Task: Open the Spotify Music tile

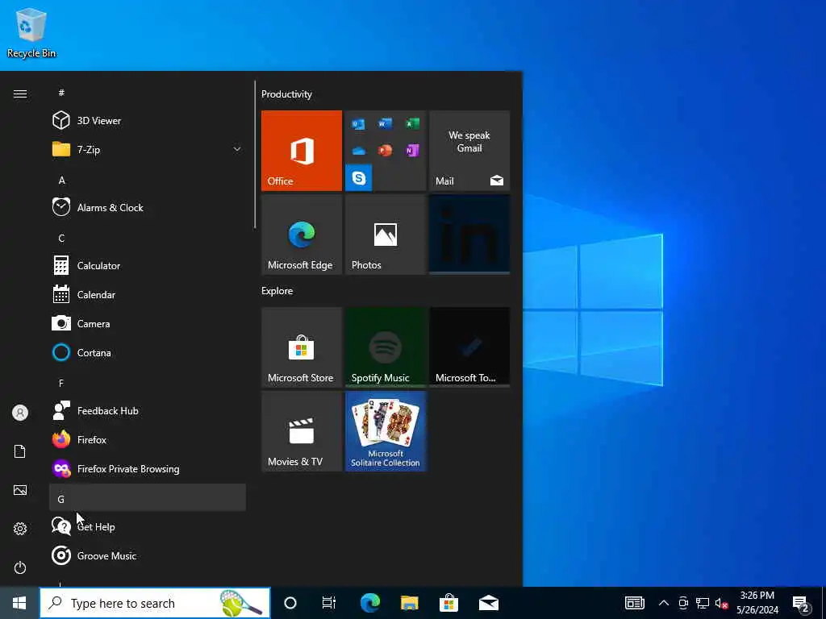Action: click(386, 347)
